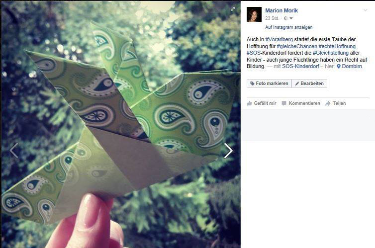The height and width of the screenshot is (248, 375).
Task: Click the Gefällt mir like button
Action: (262, 103)
